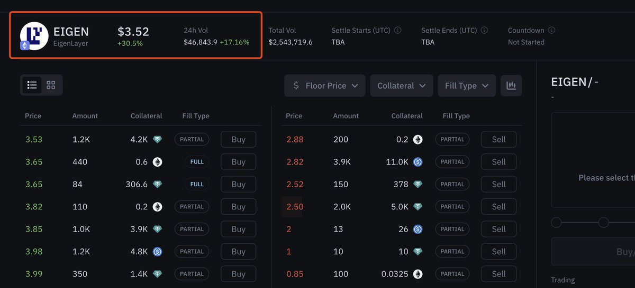Click USDC collateral icon in 2.82 row
Image resolution: width=635 pixels, height=288 pixels.
click(418, 162)
